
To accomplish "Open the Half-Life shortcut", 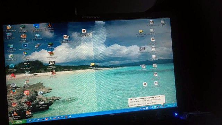I will pyautogui.click(x=28, y=105).
